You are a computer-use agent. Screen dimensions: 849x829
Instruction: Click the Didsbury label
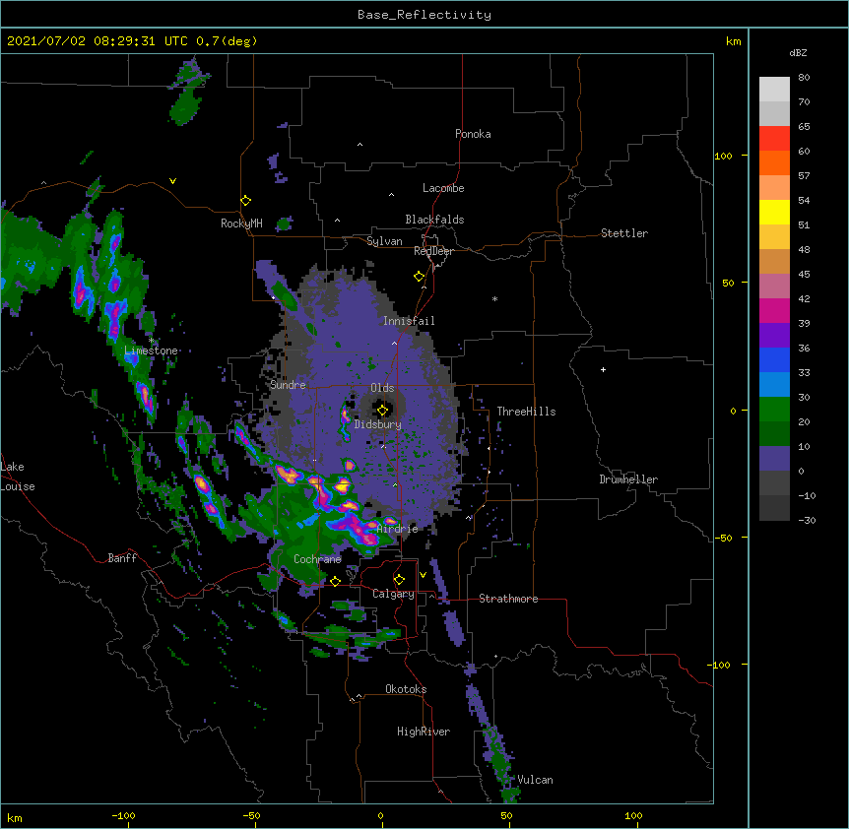point(377,424)
